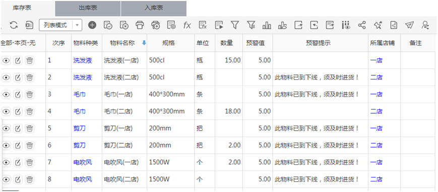
Task: View row 6 剪刀(二店) with eye icon
Action: tap(6, 145)
